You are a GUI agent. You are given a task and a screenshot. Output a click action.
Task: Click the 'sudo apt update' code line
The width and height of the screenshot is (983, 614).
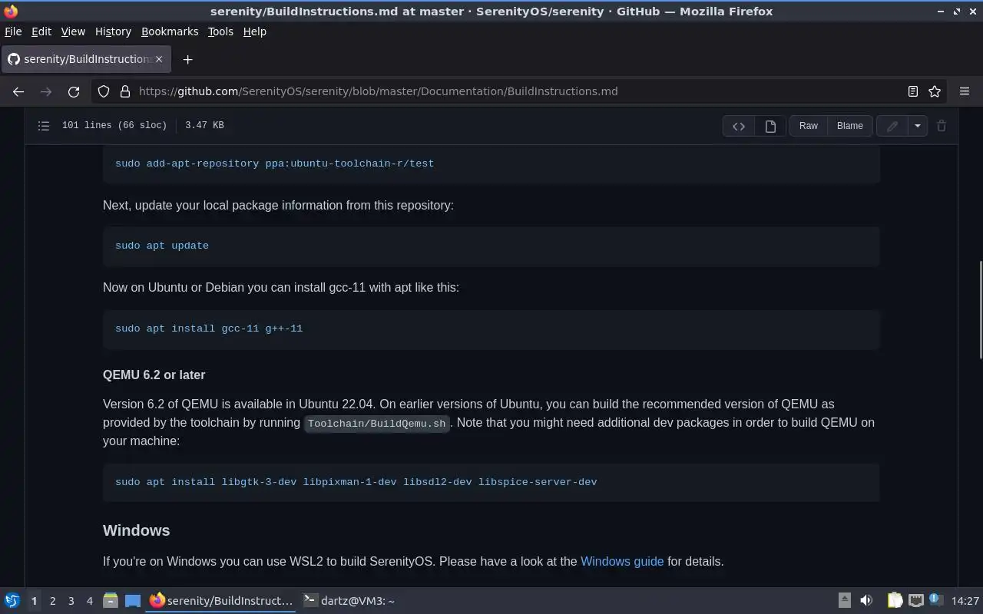tap(162, 246)
